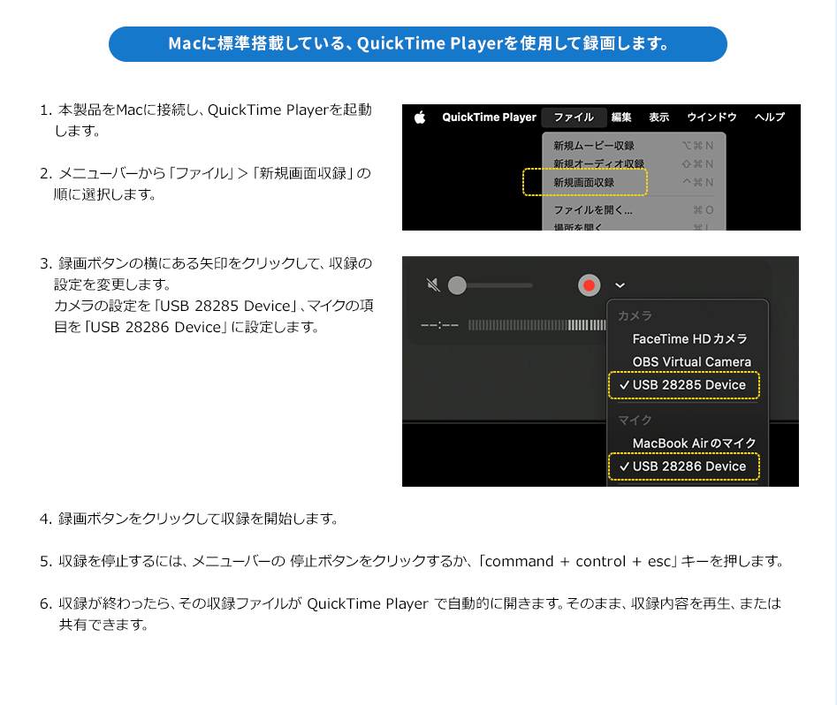The width and height of the screenshot is (837, 705).
Task: Select 新規画面収録 menu entry
Action: [x=634, y=183]
